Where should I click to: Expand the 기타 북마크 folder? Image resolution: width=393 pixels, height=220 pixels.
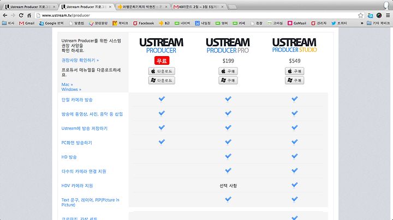tap(378, 23)
